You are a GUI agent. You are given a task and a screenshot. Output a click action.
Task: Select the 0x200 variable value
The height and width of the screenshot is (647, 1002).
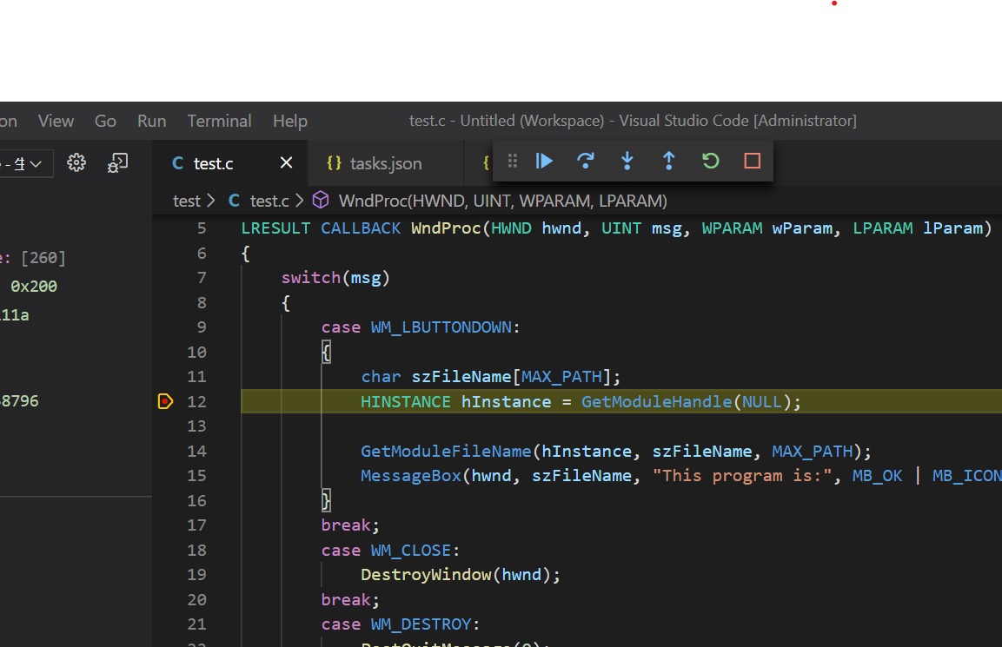coord(34,286)
